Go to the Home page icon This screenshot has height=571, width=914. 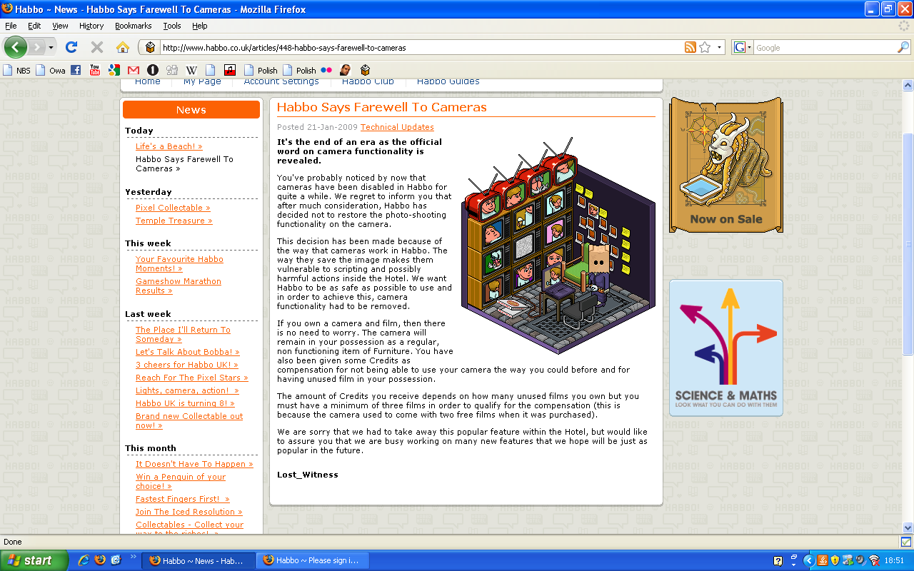123,48
